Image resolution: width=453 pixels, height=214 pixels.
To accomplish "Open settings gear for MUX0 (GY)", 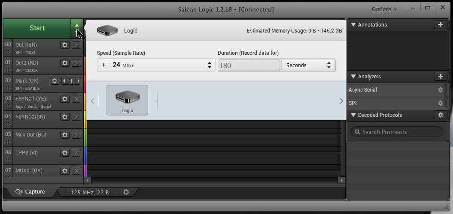I will coord(65,171).
